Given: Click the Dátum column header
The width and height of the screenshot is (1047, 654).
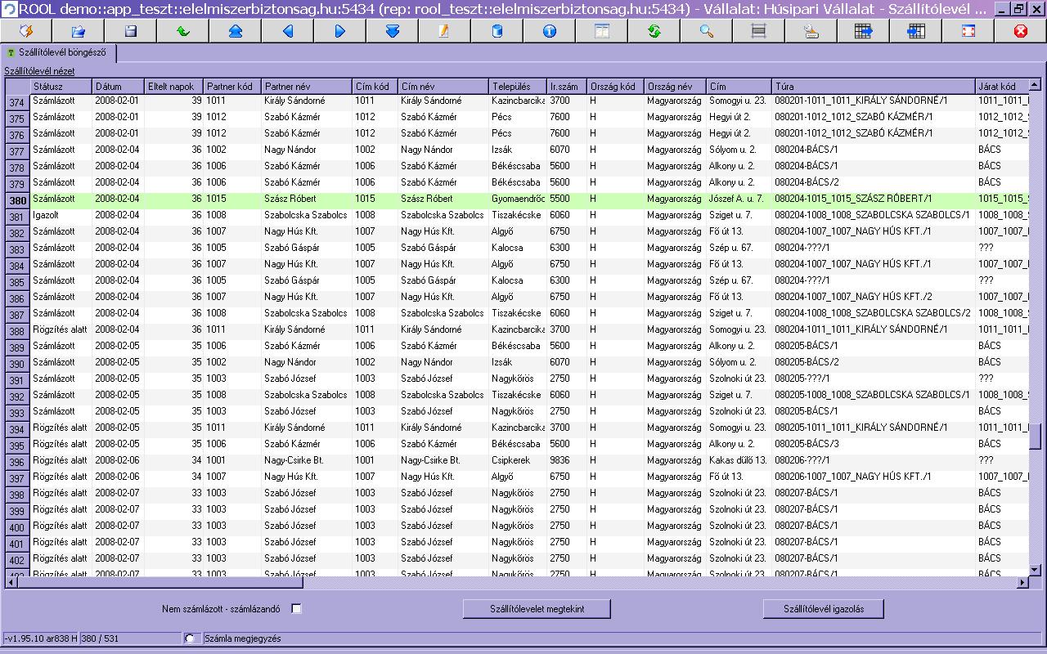Looking at the screenshot, I should click(117, 87).
